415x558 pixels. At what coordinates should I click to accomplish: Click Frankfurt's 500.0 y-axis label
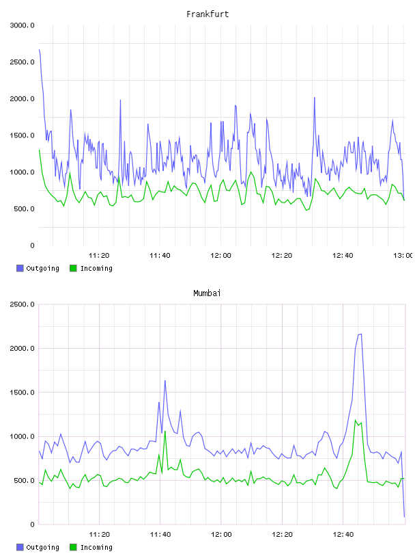point(24,209)
